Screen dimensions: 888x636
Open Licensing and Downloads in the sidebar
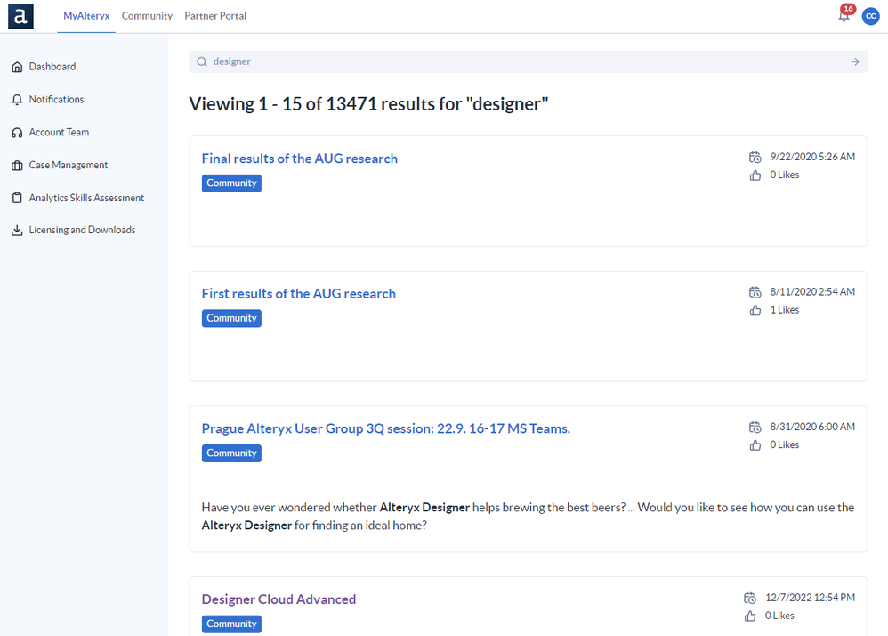(x=82, y=230)
